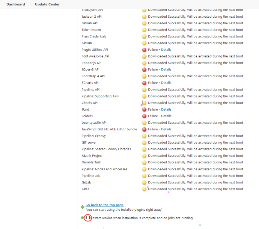Click the yellow status ball for Popper.js API
Screen dimensions: 259x229
144,63
